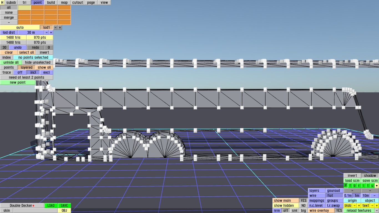
Task: Choose the sml point size
Action: (295, 211)
